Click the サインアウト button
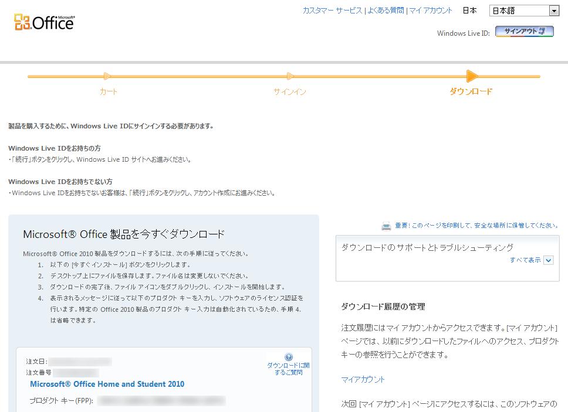The height and width of the screenshot is (412, 568). point(524,32)
